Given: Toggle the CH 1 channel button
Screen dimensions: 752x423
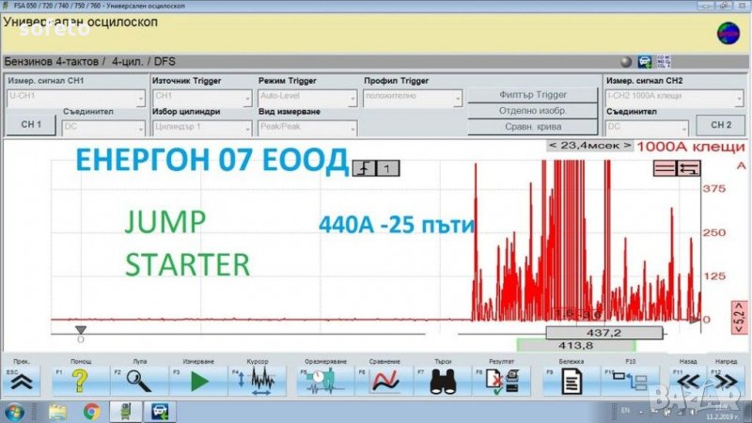Looking at the screenshot, I should (31, 125).
